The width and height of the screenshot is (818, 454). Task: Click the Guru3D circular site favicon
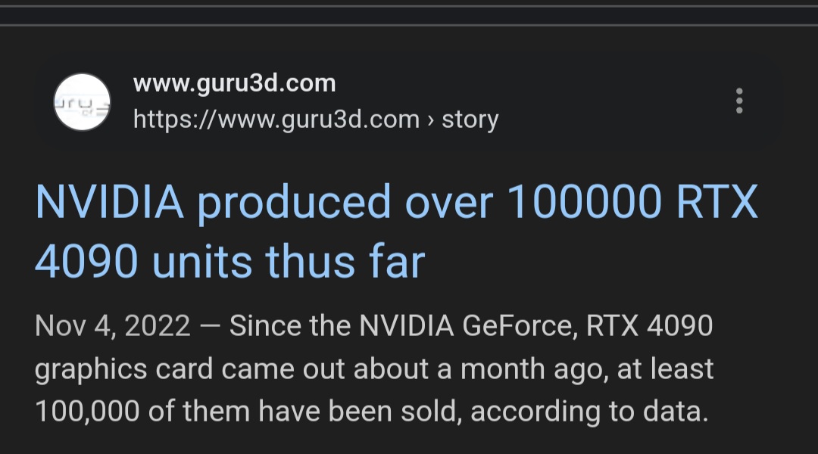click(x=82, y=101)
